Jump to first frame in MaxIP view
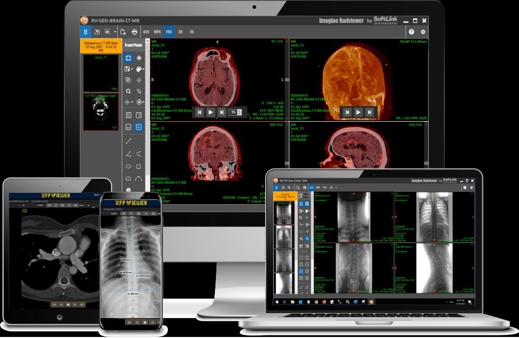This screenshot has width=519, height=338. click(x=347, y=112)
